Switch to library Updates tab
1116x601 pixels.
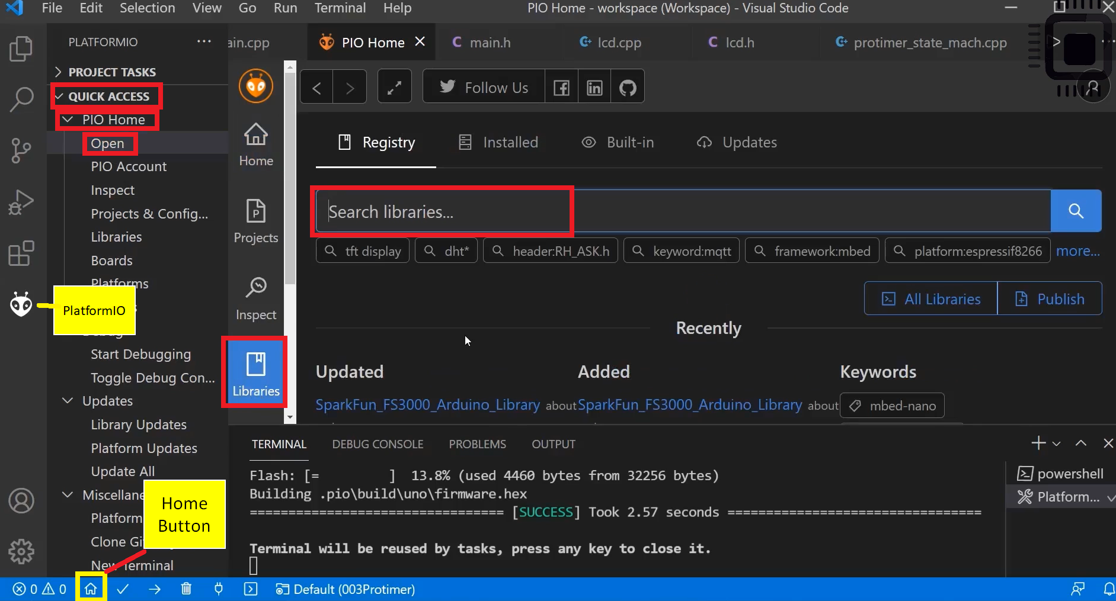pos(737,142)
